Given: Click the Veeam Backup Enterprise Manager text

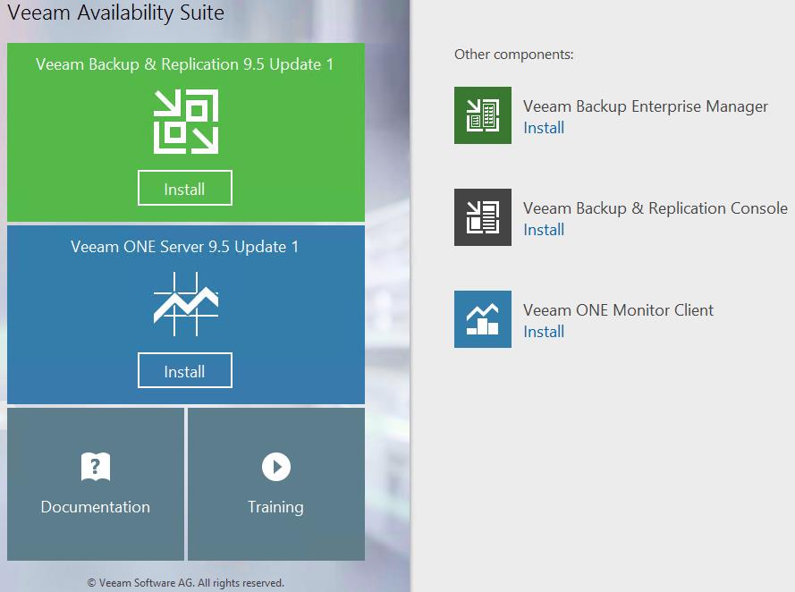Looking at the screenshot, I should (x=646, y=106).
